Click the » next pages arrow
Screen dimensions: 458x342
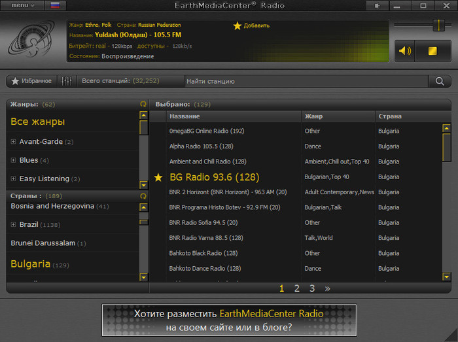point(327,288)
